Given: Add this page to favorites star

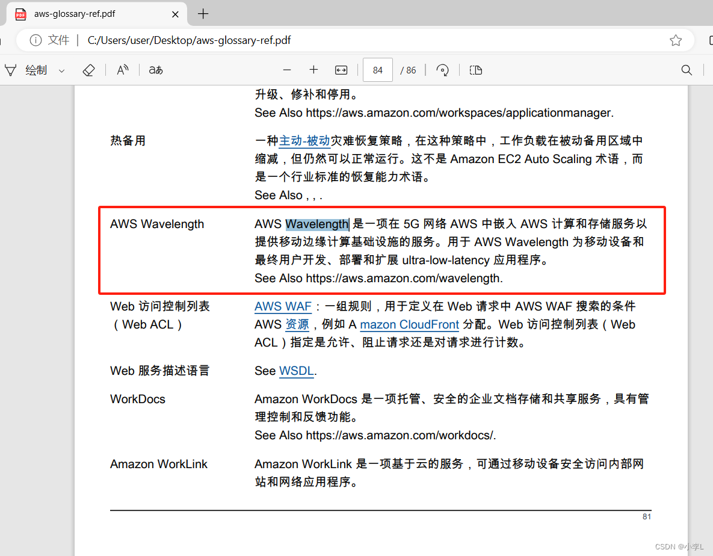Looking at the screenshot, I should [676, 40].
